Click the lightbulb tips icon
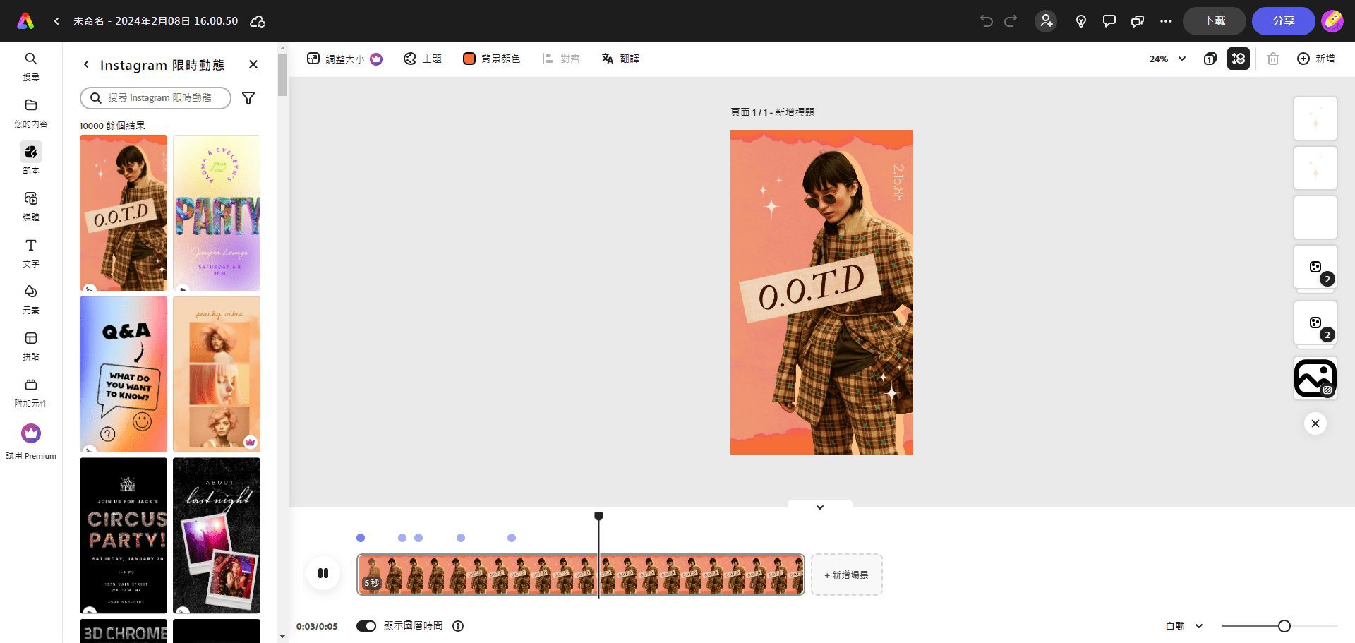Viewport: 1355px width, 643px height. (x=1080, y=21)
